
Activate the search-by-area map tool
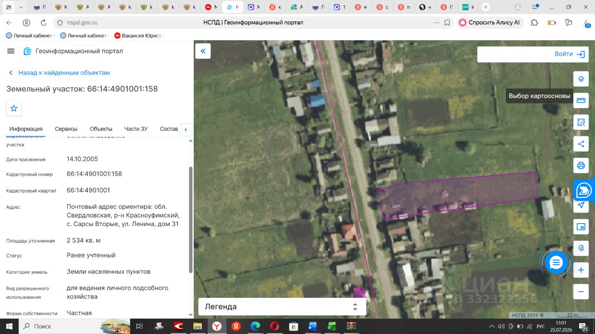point(581,122)
